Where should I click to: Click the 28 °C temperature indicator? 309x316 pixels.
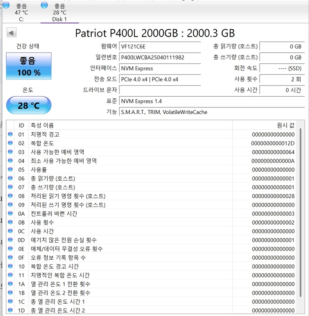(x=29, y=105)
